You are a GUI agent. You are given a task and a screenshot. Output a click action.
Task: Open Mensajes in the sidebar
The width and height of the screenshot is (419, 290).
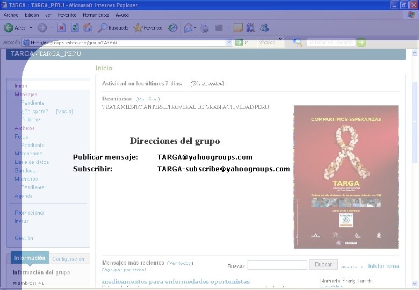click(x=26, y=95)
